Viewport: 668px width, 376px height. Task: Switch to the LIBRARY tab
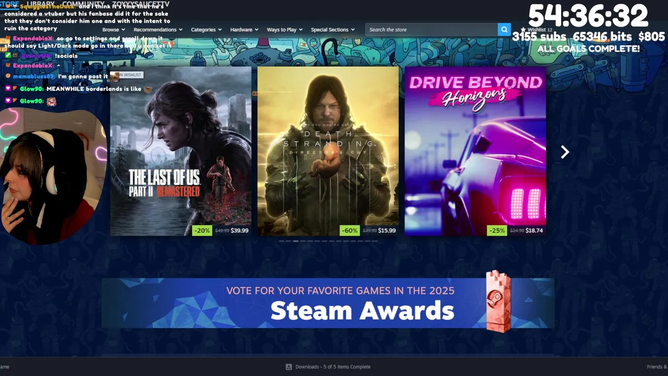[x=41, y=4]
